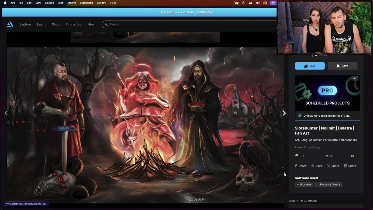Click the SIGN IN TO COMMENT text
Viewport: 373px width, 210px height.
tap(303, 201)
